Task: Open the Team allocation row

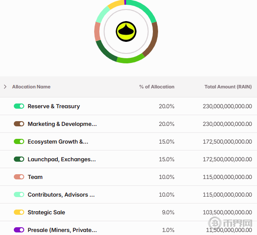Action: (x=129, y=177)
